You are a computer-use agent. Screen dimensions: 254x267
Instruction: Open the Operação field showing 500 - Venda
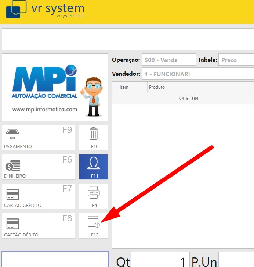point(169,60)
